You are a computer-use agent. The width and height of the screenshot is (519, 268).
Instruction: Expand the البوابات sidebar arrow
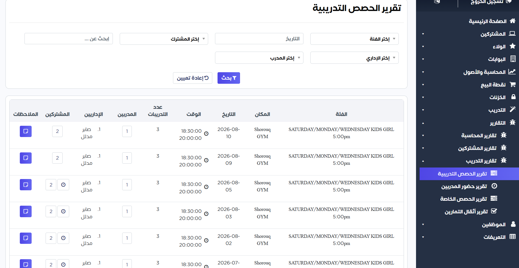tap(423, 59)
